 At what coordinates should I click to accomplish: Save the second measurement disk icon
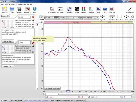coord(33,46)
